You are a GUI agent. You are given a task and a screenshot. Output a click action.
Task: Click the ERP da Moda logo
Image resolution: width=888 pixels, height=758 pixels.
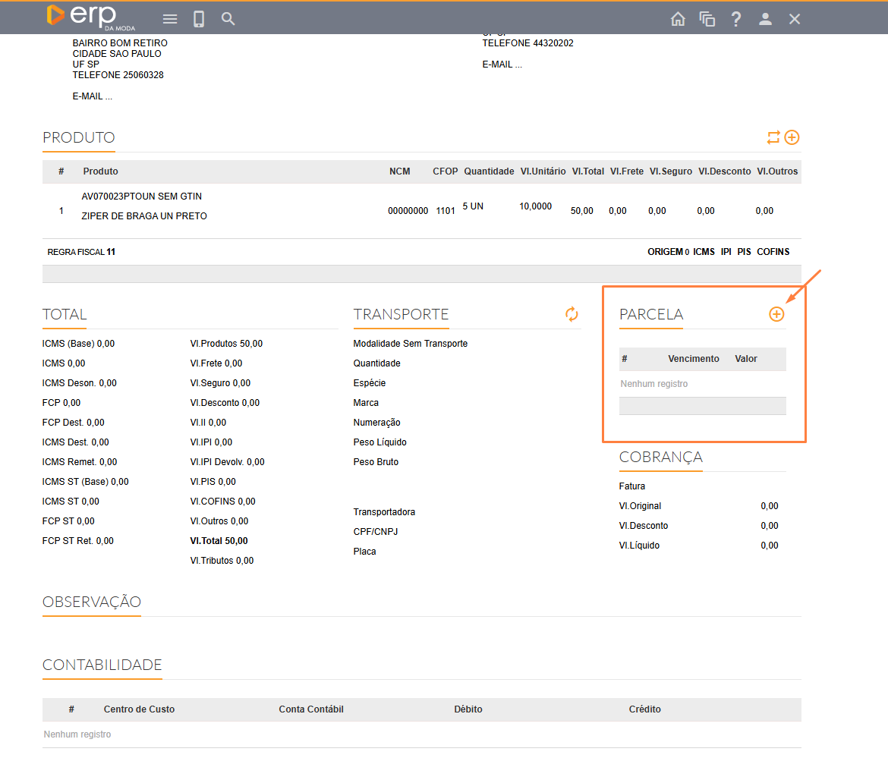click(x=91, y=17)
